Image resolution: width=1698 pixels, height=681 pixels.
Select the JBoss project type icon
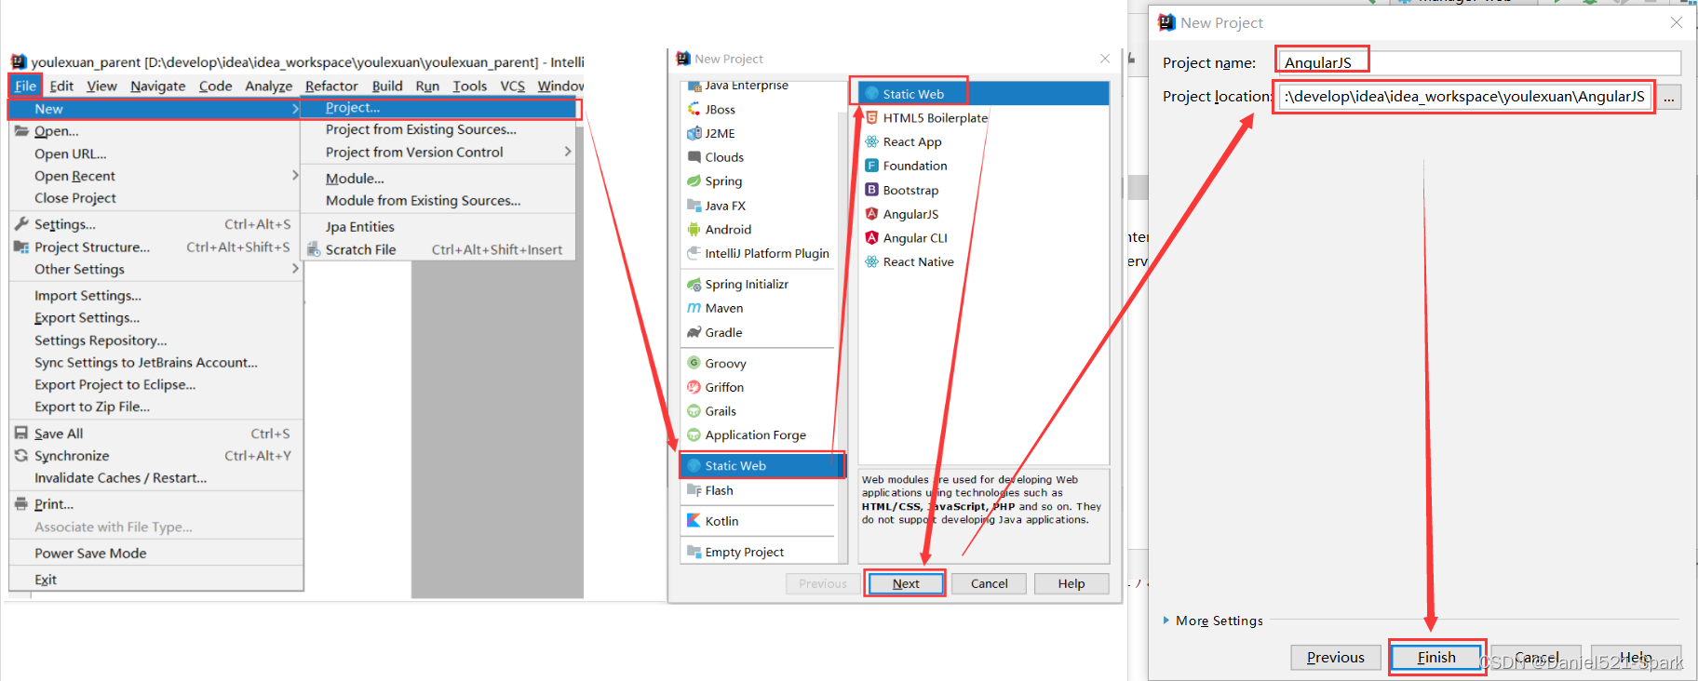pos(694,109)
